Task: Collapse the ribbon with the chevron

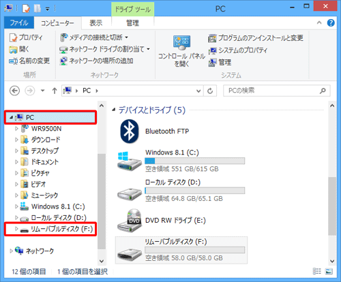Action: point(319,22)
